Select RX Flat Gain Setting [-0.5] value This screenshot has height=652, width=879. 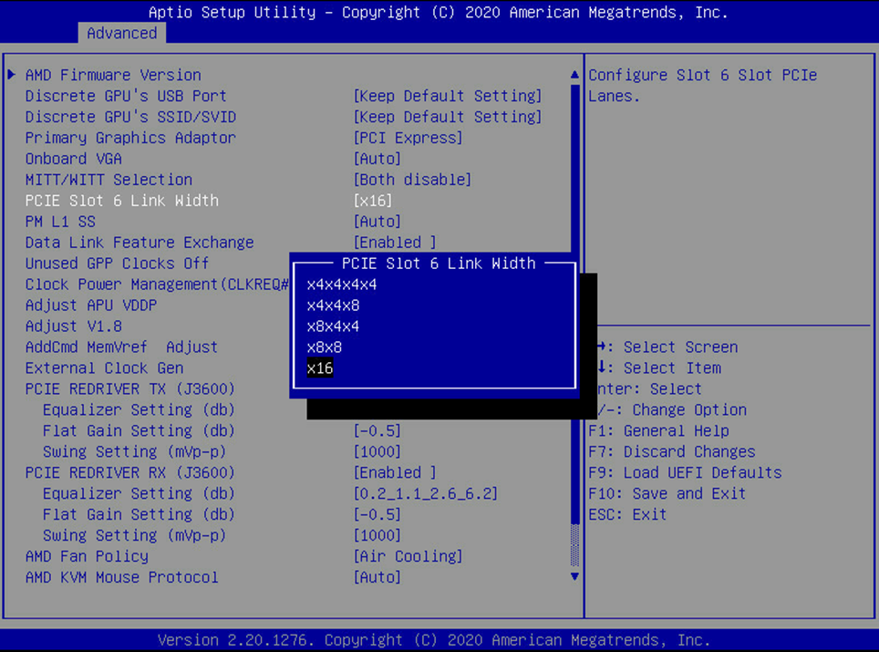[x=377, y=514]
